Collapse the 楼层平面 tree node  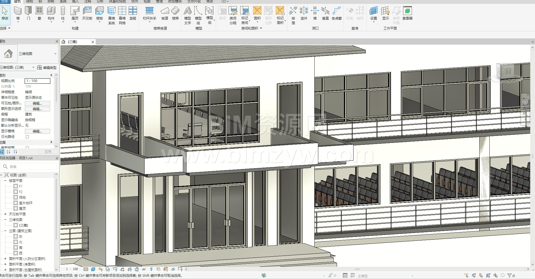tap(5, 181)
